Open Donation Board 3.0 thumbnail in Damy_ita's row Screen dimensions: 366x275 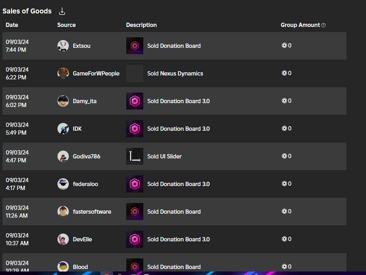click(x=135, y=101)
